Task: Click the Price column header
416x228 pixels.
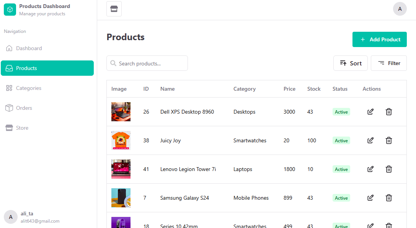Action: pos(289,89)
